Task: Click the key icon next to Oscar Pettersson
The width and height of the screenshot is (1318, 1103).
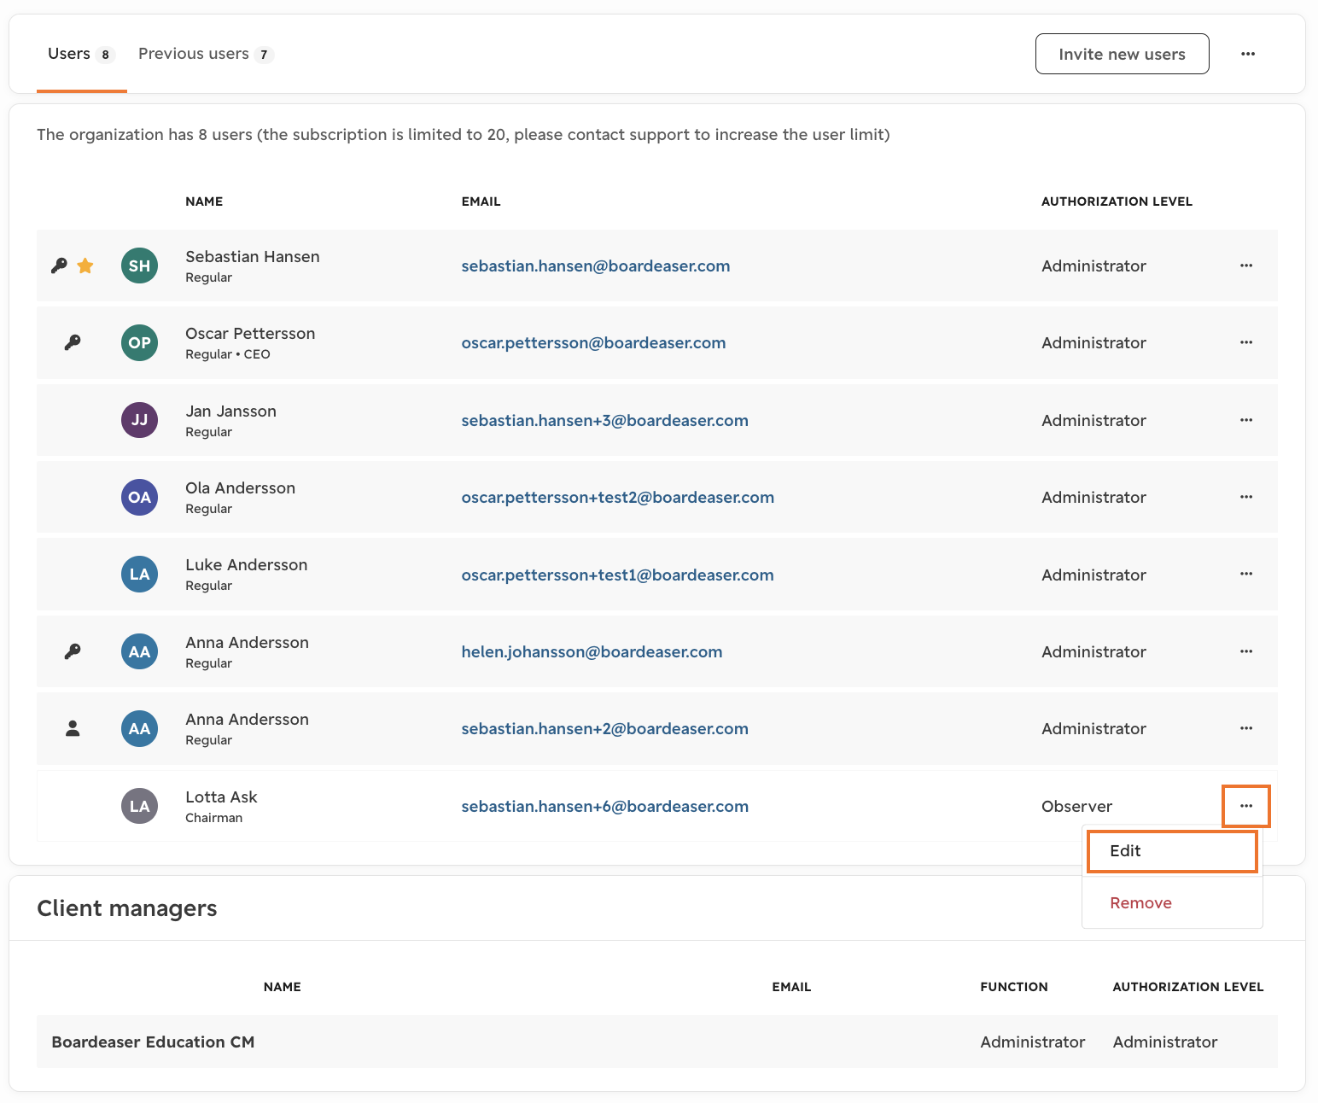Action: tap(73, 342)
